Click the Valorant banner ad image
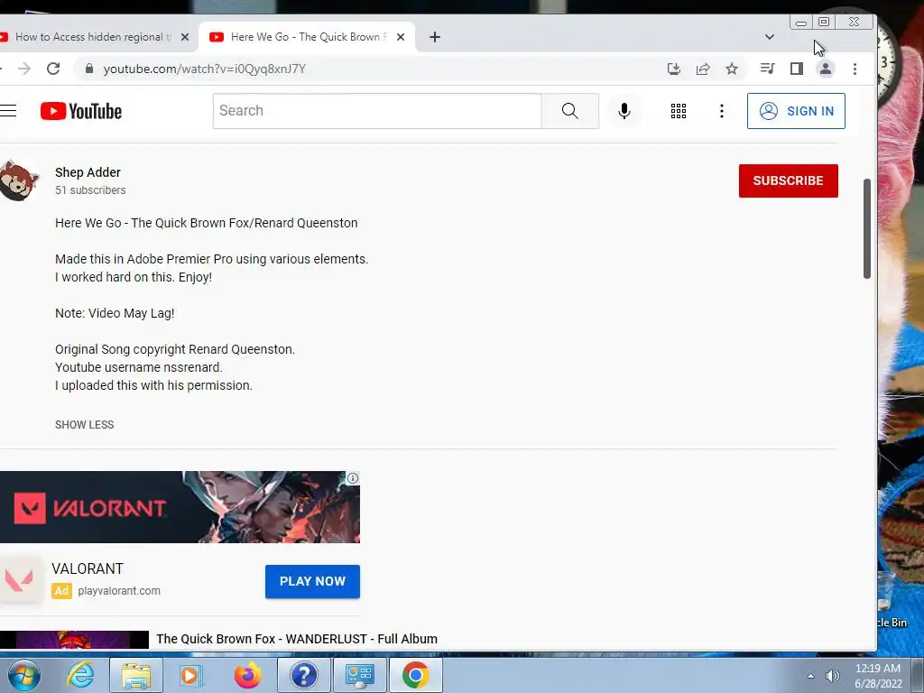924x693 pixels. point(180,507)
